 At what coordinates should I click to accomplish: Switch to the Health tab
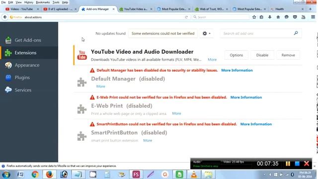click(287, 9)
